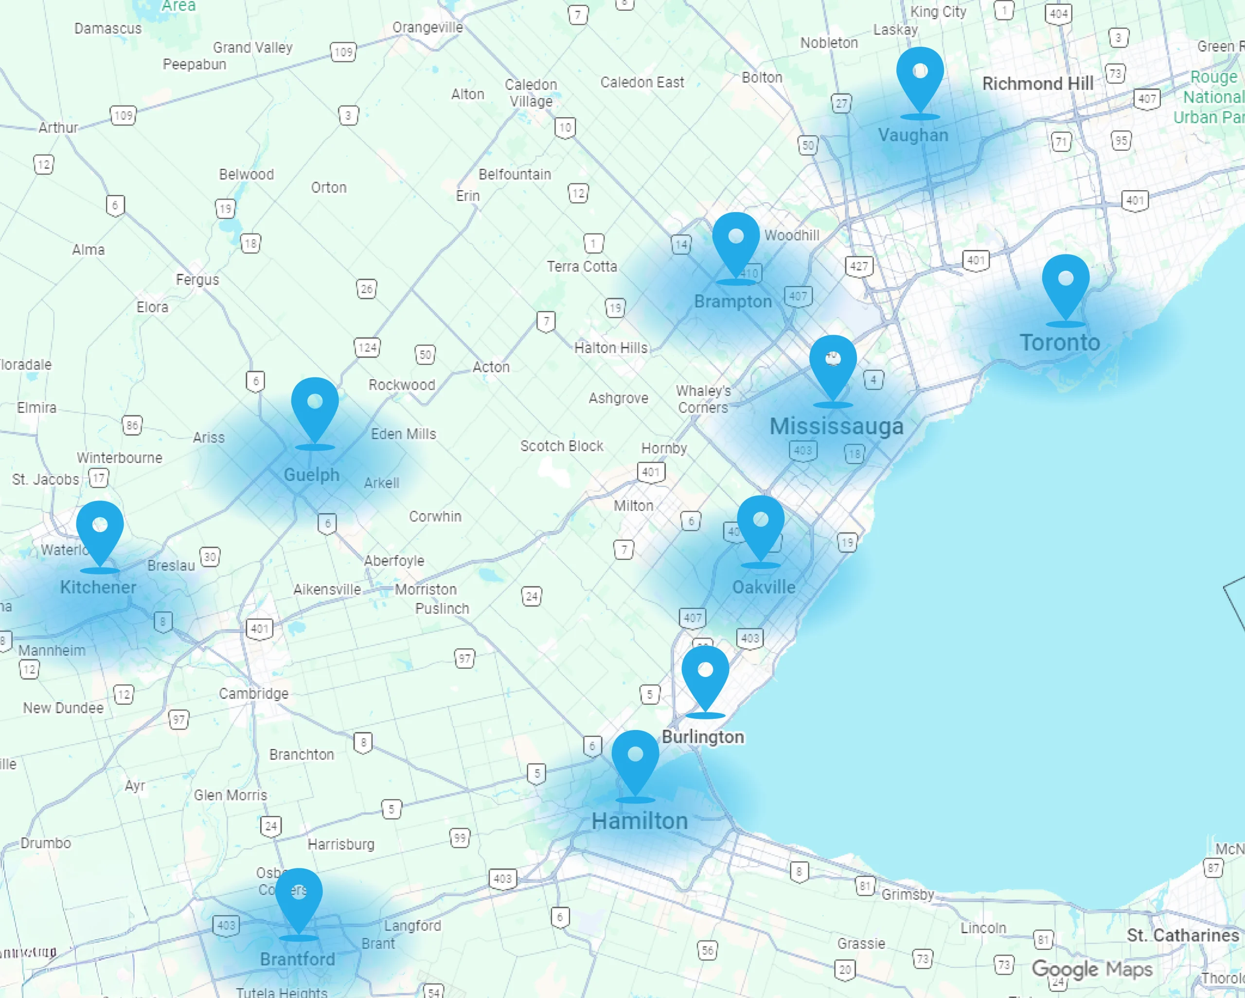Click the St. Catharines city label
The height and width of the screenshot is (998, 1245).
click(1182, 935)
